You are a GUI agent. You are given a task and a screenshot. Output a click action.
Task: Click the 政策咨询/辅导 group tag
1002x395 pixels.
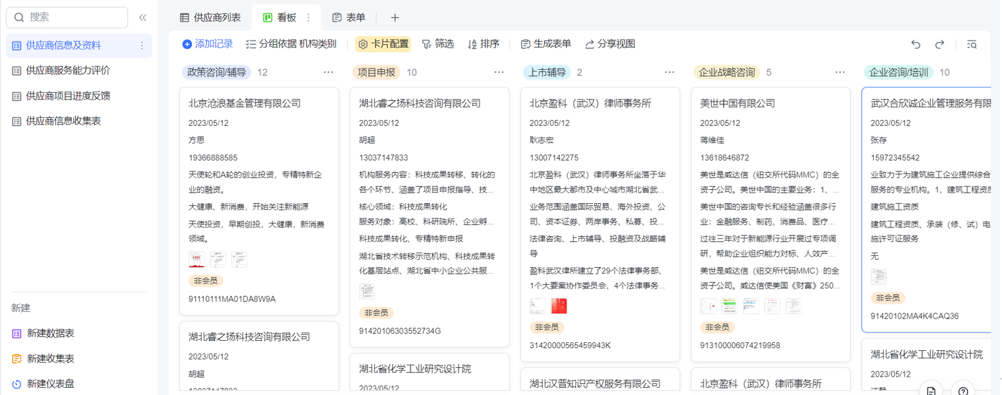click(x=216, y=73)
